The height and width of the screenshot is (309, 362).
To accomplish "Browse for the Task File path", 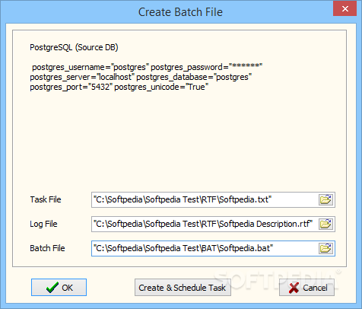I will point(325,199).
